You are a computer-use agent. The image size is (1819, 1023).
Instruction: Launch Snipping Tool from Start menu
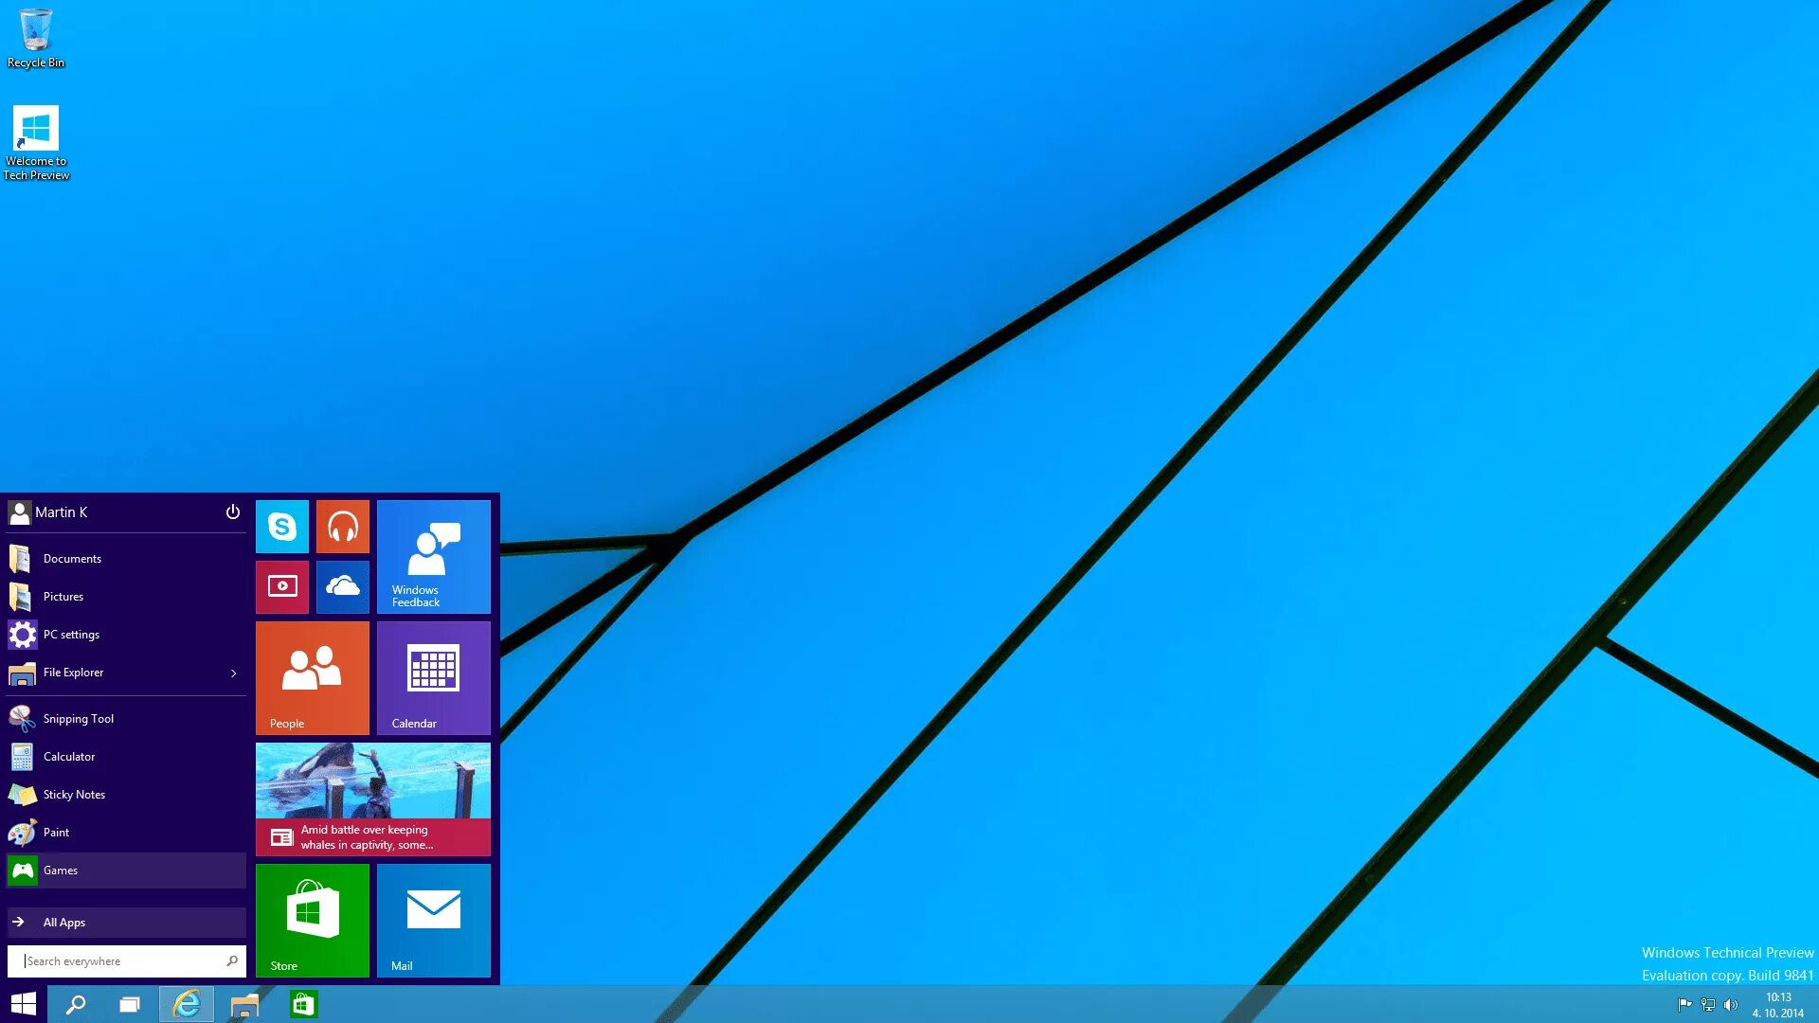coord(78,719)
